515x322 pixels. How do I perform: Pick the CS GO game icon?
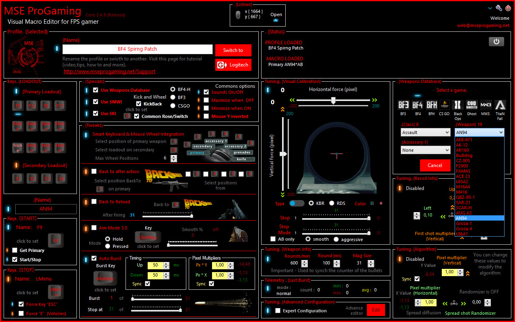[x=444, y=105]
